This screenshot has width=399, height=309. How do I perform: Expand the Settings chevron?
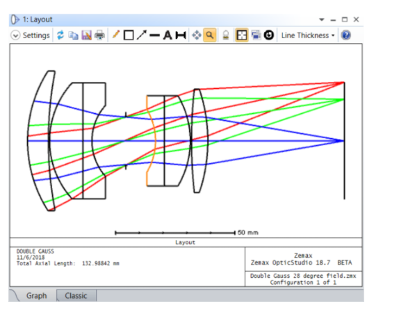15,35
